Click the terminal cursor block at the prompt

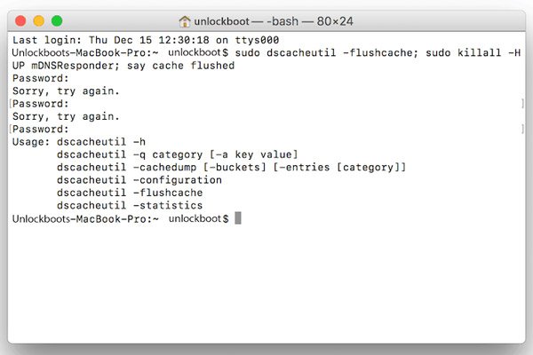coord(238,218)
